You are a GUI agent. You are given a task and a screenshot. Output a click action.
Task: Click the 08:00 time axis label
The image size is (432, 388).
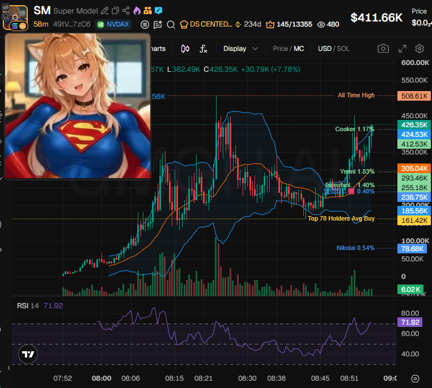click(x=101, y=378)
